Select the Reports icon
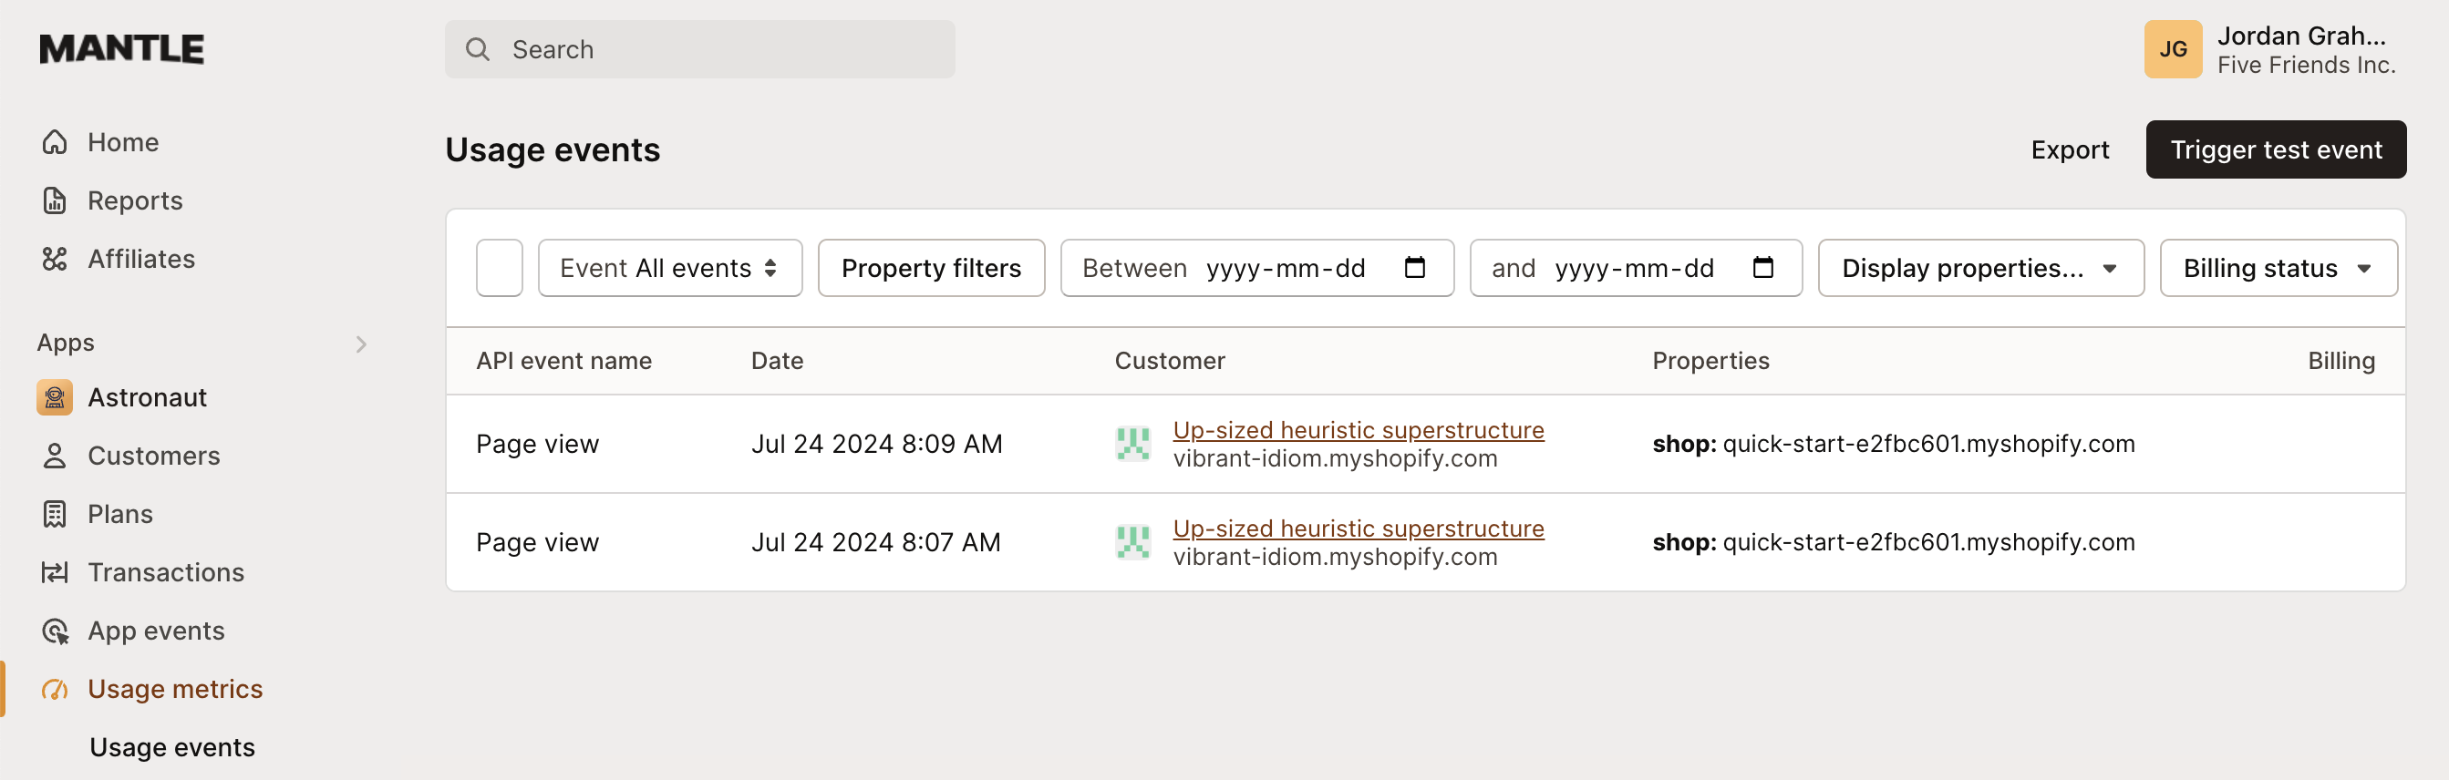This screenshot has height=780, width=2449. coord(54,200)
